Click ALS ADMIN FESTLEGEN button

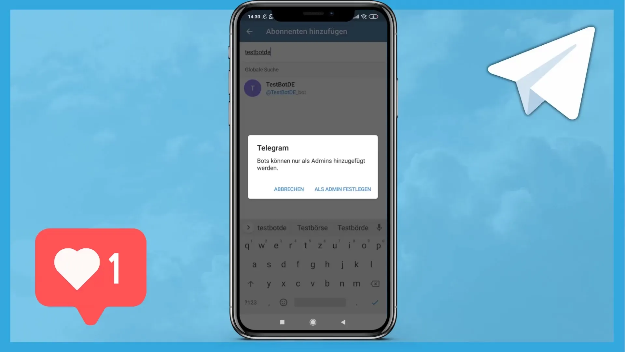(x=342, y=189)
